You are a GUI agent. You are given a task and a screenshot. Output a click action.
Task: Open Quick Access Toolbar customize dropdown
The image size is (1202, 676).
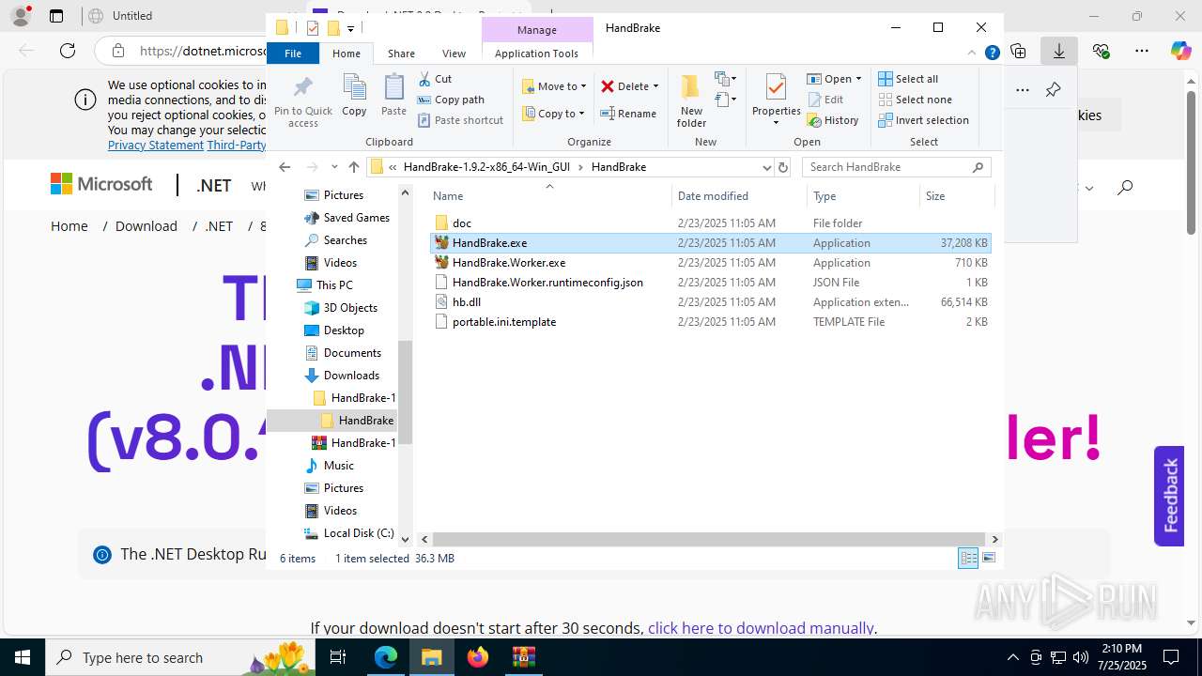(x=350, y=28)
